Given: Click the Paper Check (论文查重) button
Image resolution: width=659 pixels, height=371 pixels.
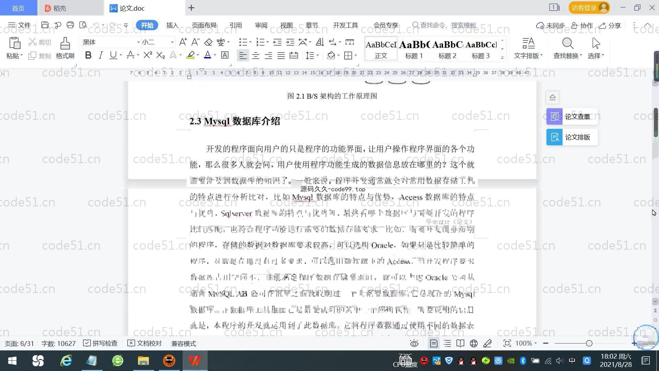Looking at the screenshot, I should point(572,116).
